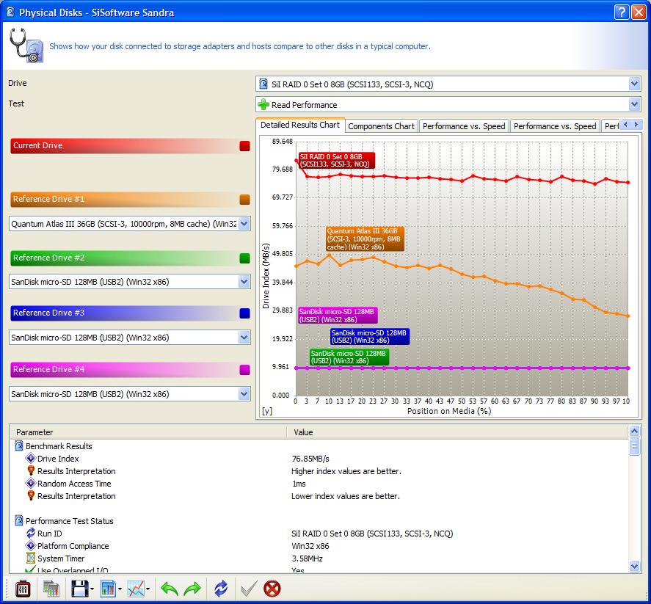The width and height of the screenshot is (651, 604).
Task: Open Reference Drive #1 Quantum Atlas dropdown
Action: (x=244, y=224)
